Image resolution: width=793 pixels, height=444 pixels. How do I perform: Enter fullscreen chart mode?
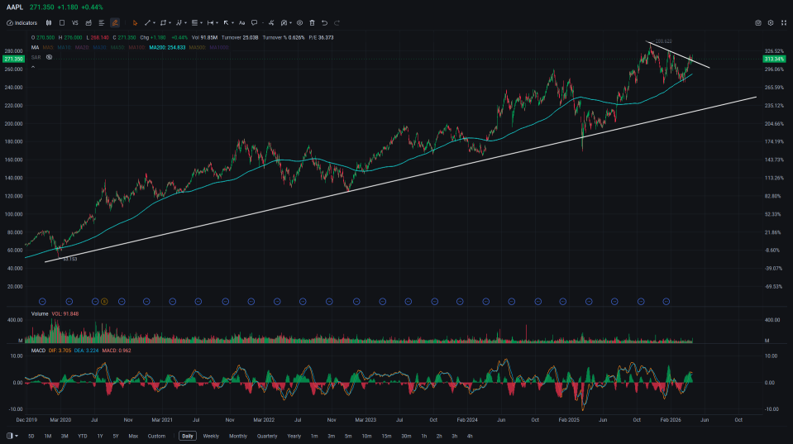[x=783, y=23]
